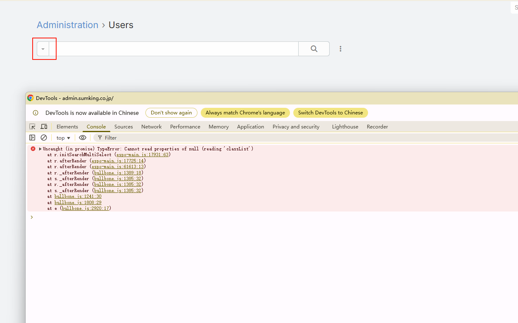The image size is (518, 323).
Task: Open the bullbone.js:2920:17 source link
Action: (x=86, y=209)
